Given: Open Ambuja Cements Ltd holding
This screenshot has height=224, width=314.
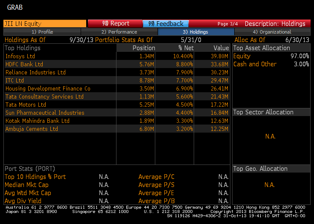Looking at the screenshot, I should (32, 129).
